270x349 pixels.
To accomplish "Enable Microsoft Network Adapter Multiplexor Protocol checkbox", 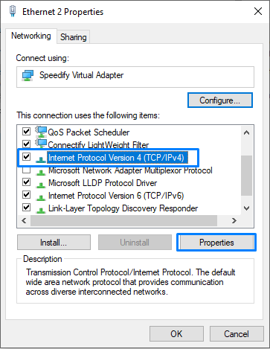I will 27,170.
